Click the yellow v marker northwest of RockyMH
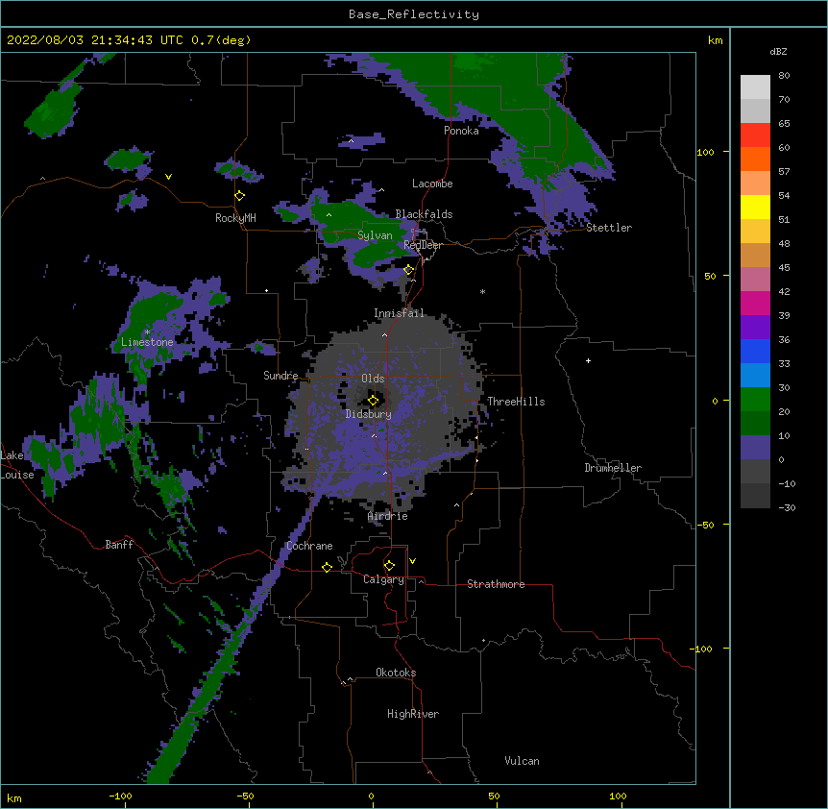The height and width of the screenshot is (809, 828). 168,177
